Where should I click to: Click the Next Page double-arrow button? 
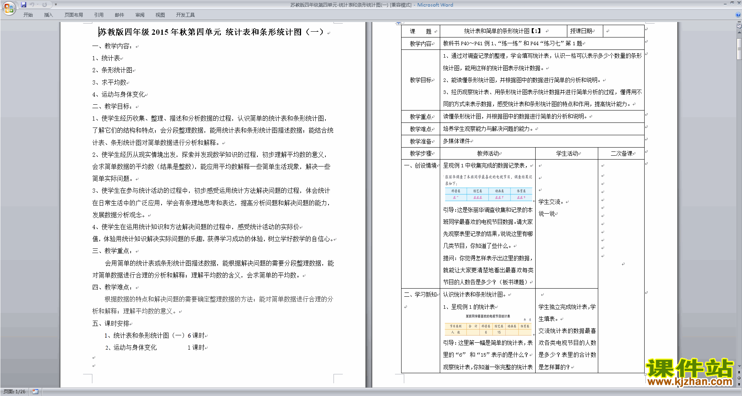739,384
